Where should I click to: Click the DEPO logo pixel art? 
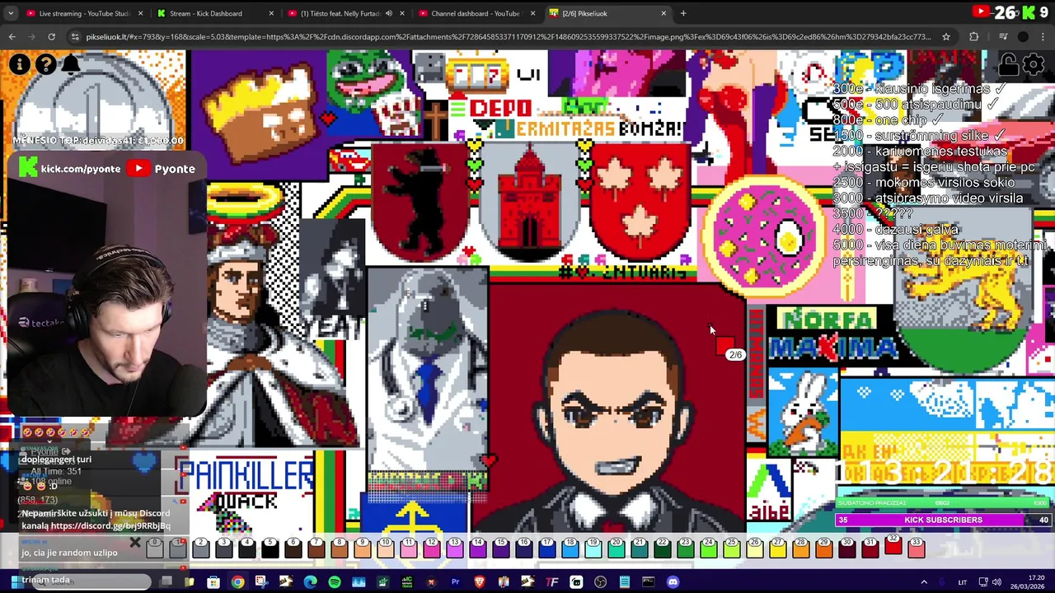500,108
